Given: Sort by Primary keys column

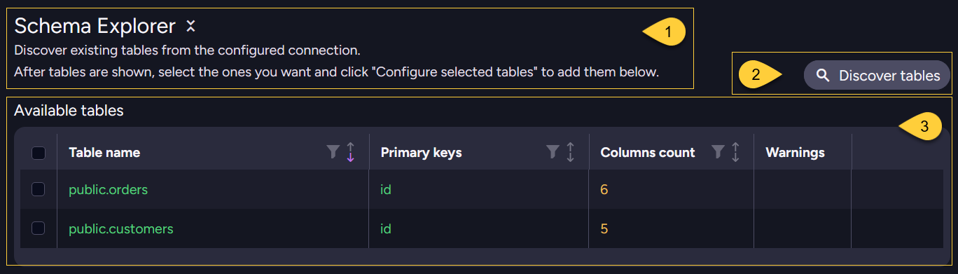Looking at the screenshot, I should (x=570, y=152).
